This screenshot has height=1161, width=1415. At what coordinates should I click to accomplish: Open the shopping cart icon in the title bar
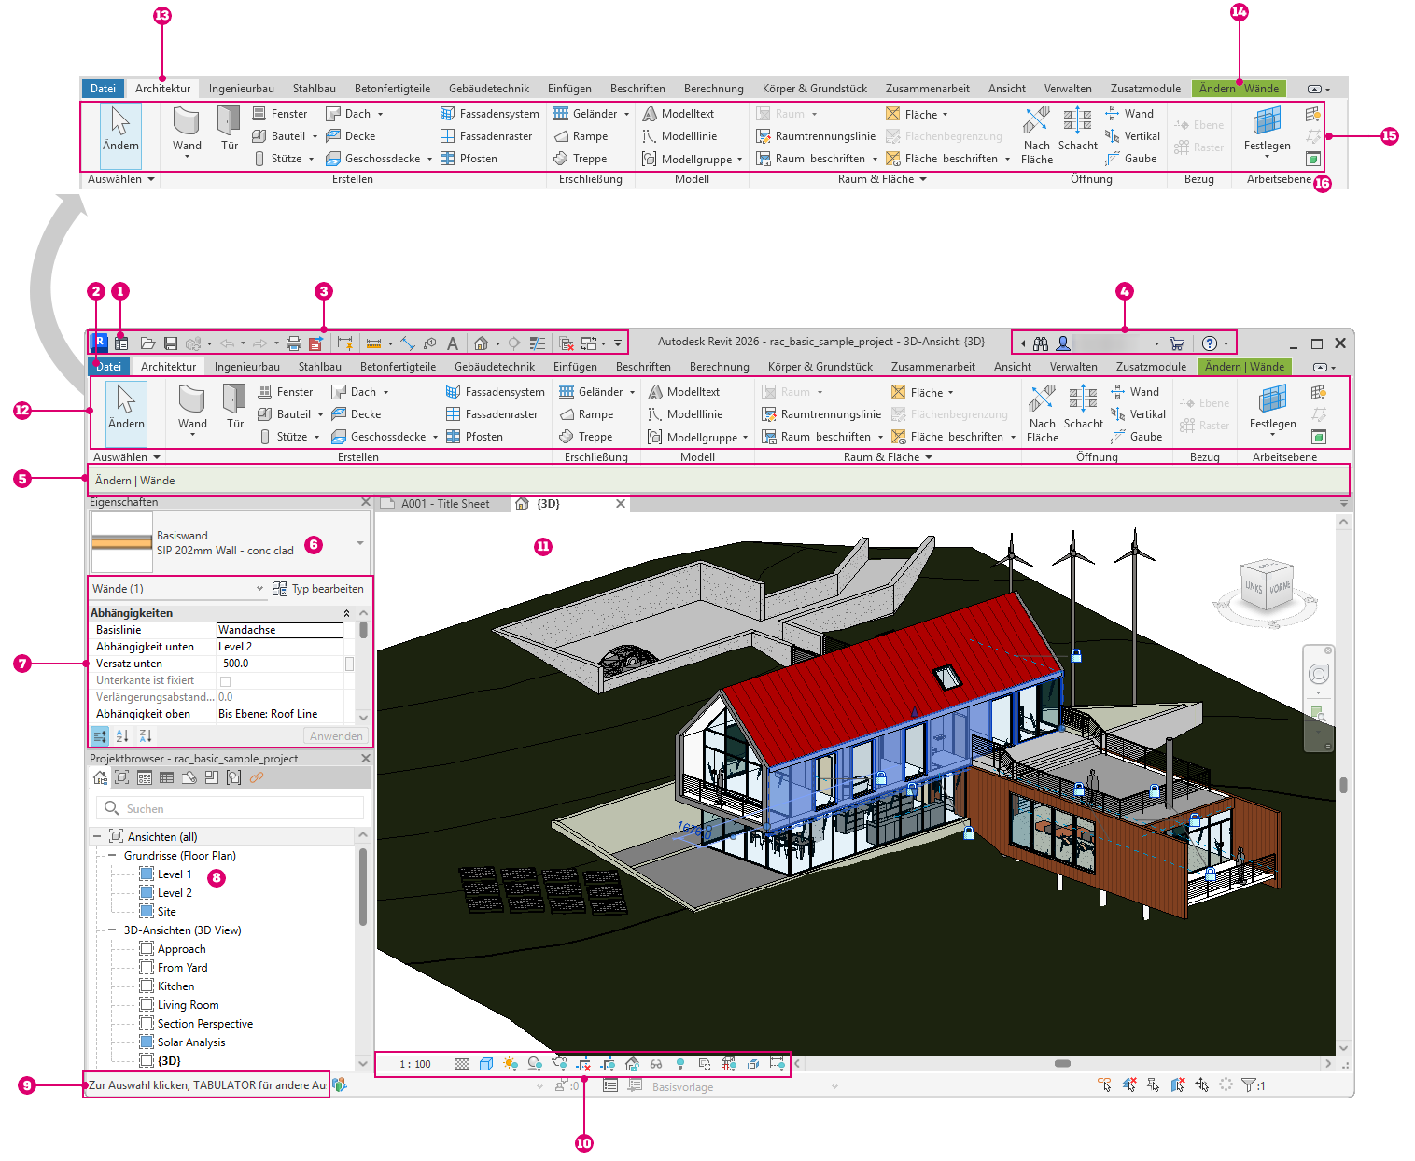click(x=1177, y=343)
